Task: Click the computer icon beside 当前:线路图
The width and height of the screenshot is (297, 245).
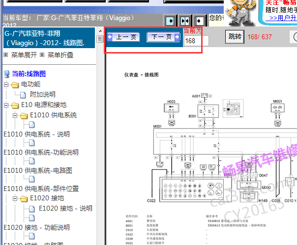Action: [7, 74]
